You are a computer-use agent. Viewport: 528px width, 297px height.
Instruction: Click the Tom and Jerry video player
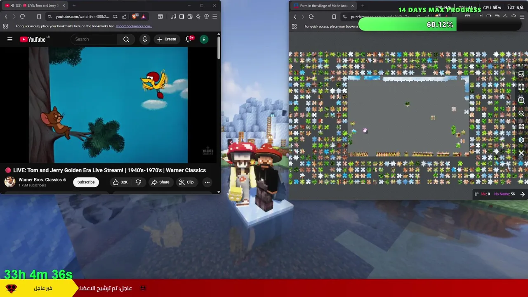(x=108, y=105)
